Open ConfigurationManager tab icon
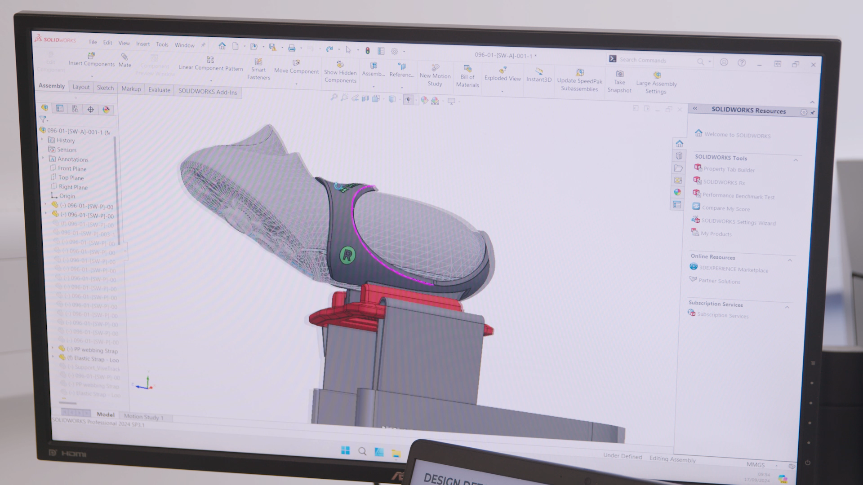This screenshot has width=863, height=485. [75, 109]
